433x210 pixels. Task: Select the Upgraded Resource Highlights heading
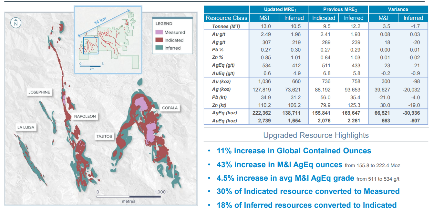click(316, 135)
